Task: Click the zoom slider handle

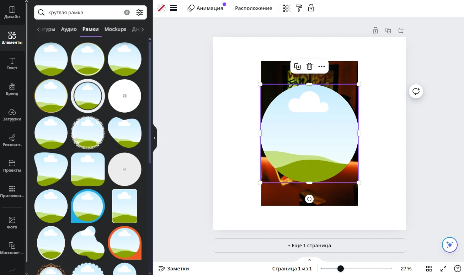Action: [341, 269]
